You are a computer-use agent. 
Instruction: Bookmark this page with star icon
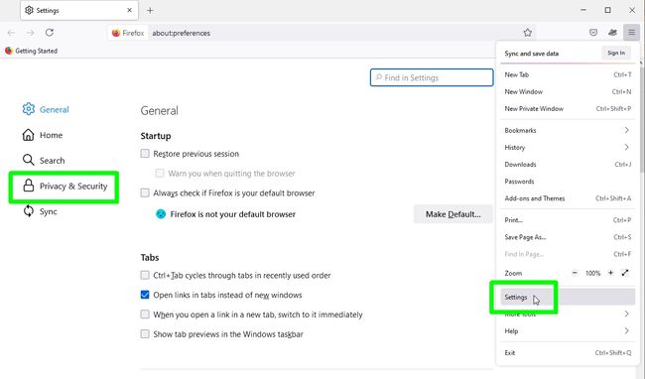(x=527, y=33)
